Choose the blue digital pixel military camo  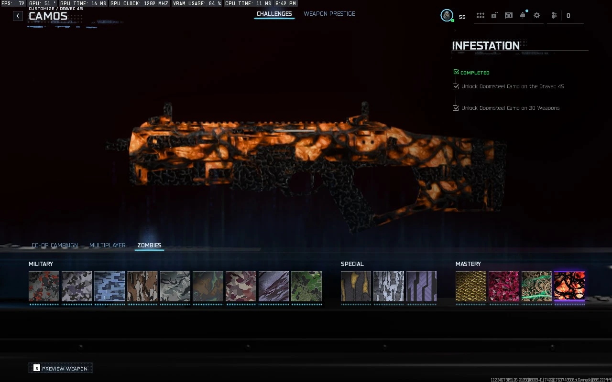click(x=109, y=286)
